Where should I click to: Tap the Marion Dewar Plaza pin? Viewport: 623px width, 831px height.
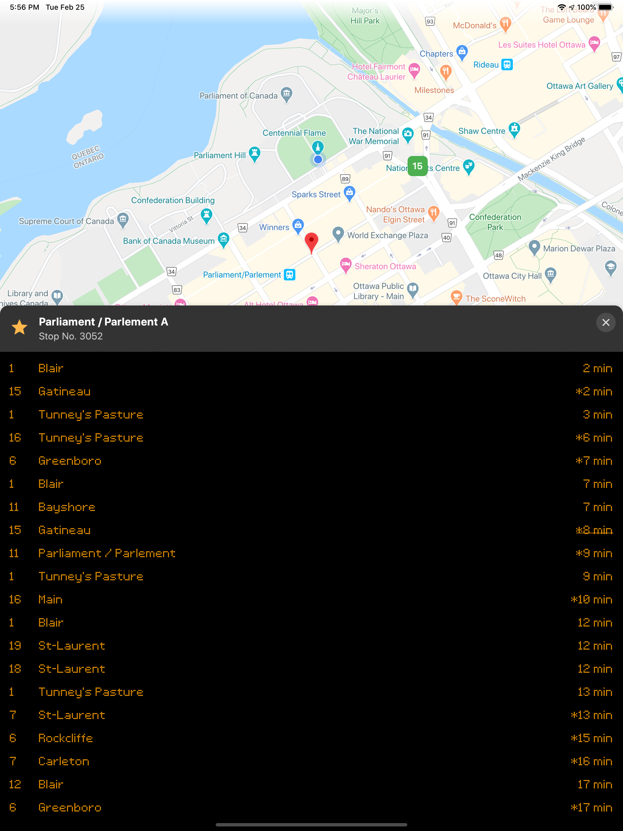coord(534,248)
